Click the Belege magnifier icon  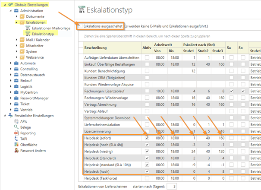point(16,127)
